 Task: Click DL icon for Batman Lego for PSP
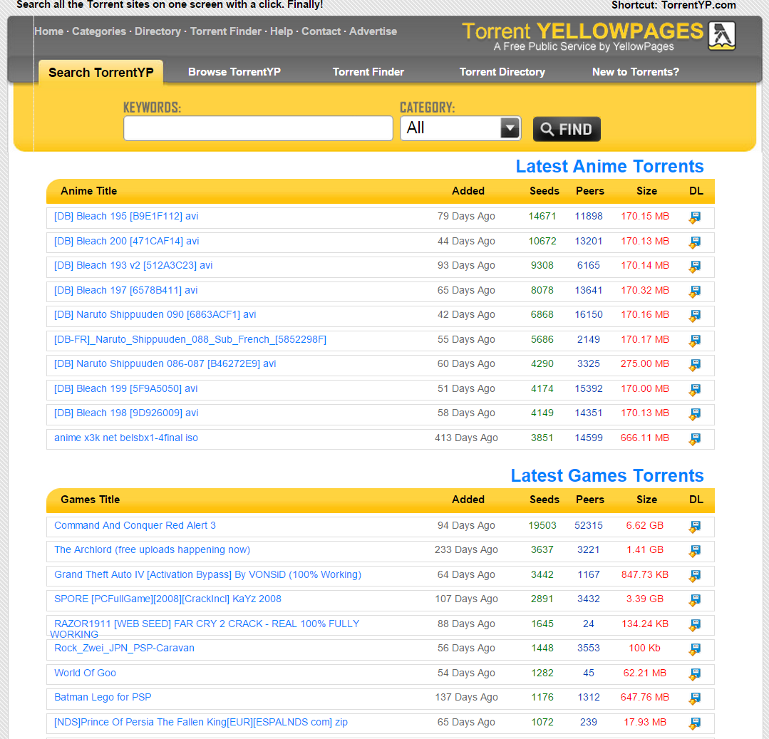point(695,698)
